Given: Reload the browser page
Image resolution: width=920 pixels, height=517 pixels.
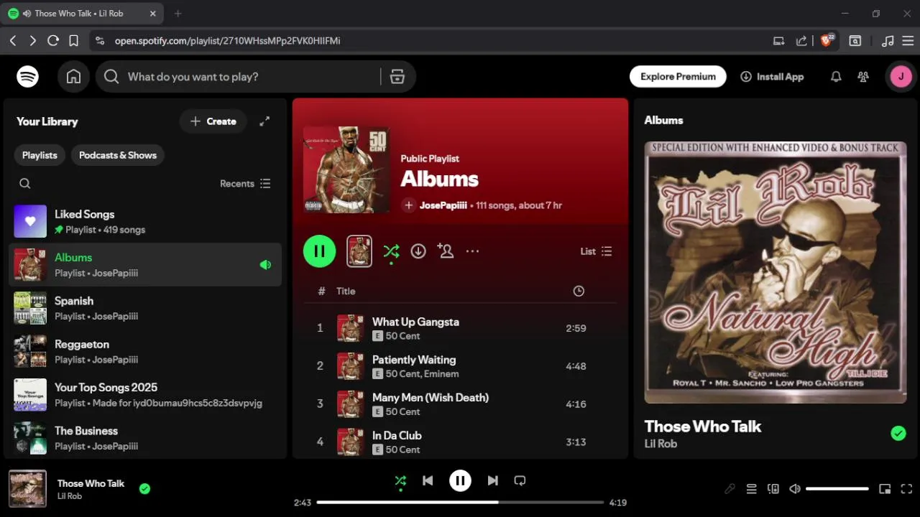Looking at the screenshot, I should point(53,41).
